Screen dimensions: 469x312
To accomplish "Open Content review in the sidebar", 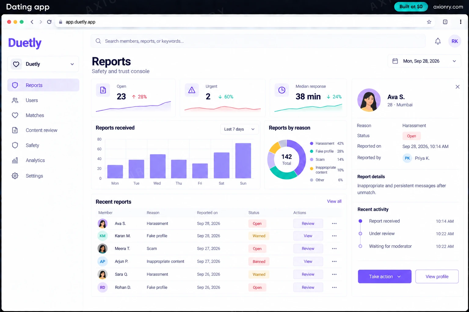I will tap(43, 130).
